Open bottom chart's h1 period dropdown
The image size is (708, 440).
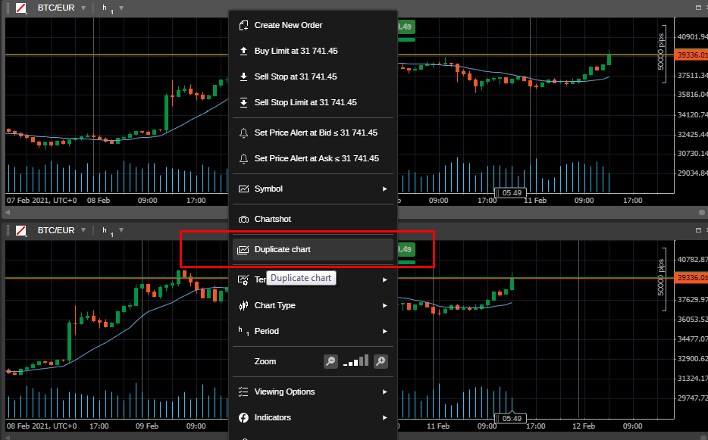click(121, 230)
